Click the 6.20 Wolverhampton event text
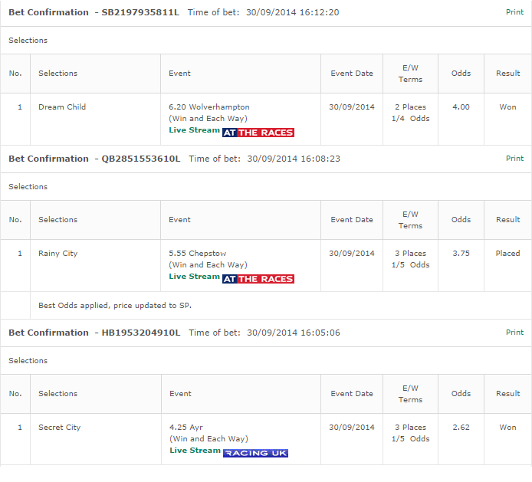The height and width of the screenshot is (482, 532). pyautogui.click(x=209, y=107)
